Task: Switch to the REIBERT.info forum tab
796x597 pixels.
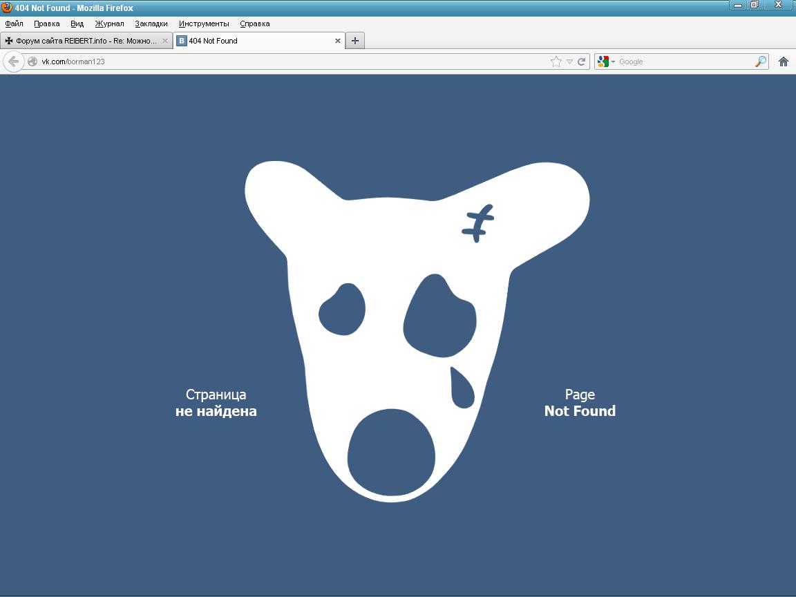Action: (86, 41)
